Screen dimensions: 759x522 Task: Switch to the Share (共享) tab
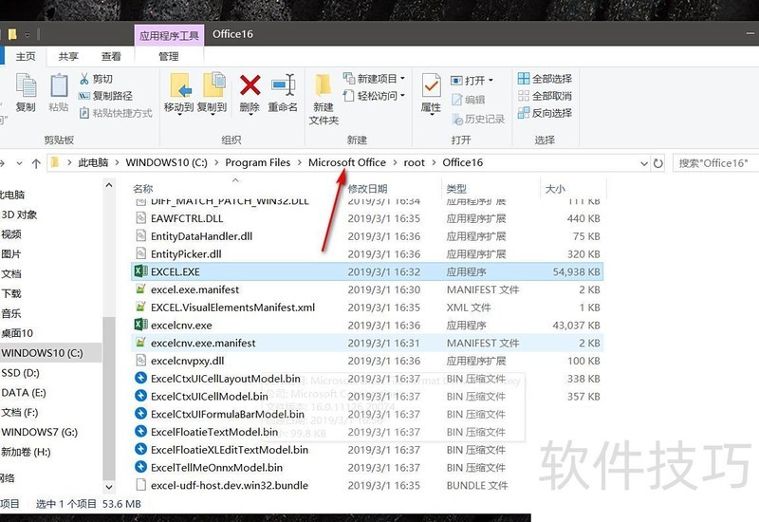pos(68,57)
